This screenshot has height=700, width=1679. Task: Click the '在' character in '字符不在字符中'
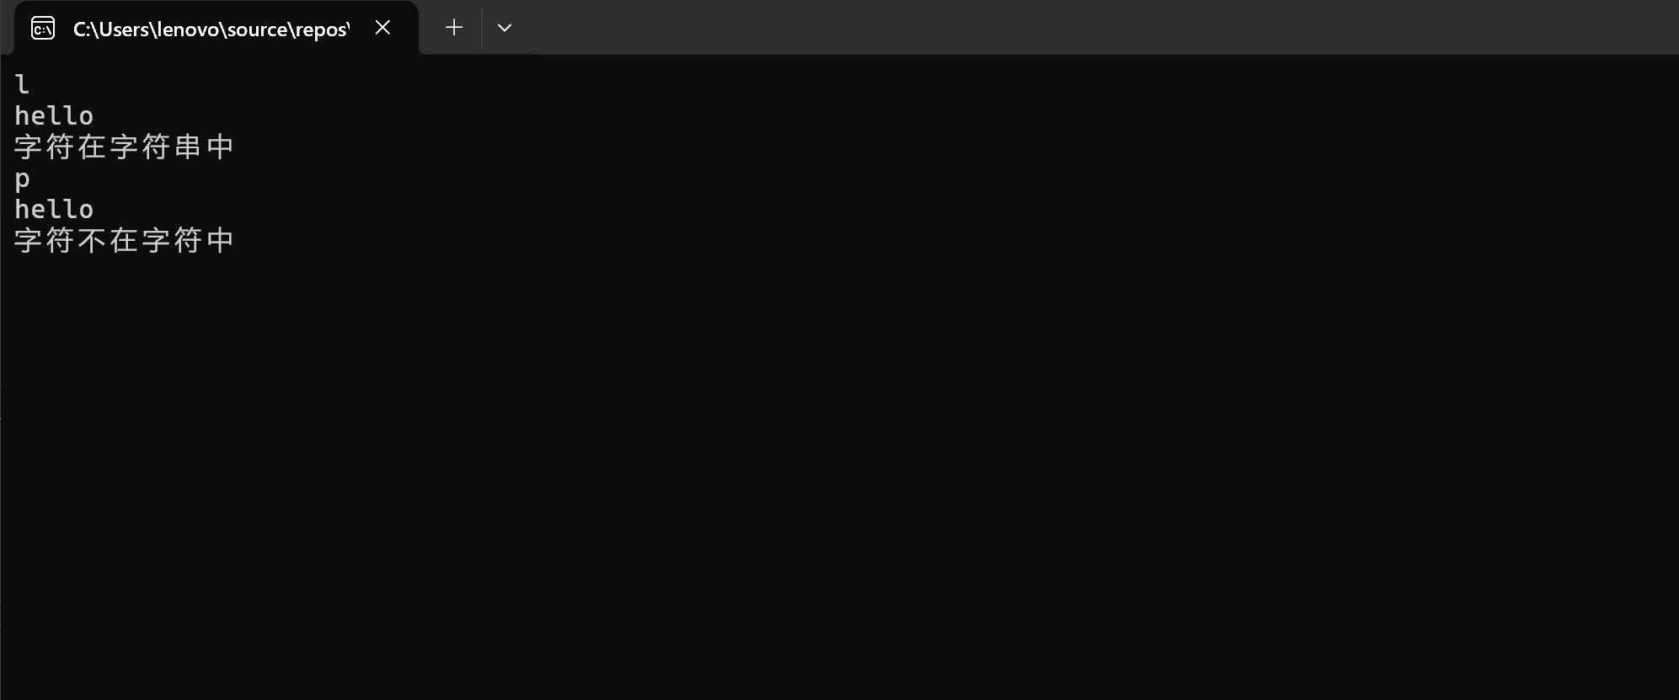pyautogui.click(x=124, y=240)
